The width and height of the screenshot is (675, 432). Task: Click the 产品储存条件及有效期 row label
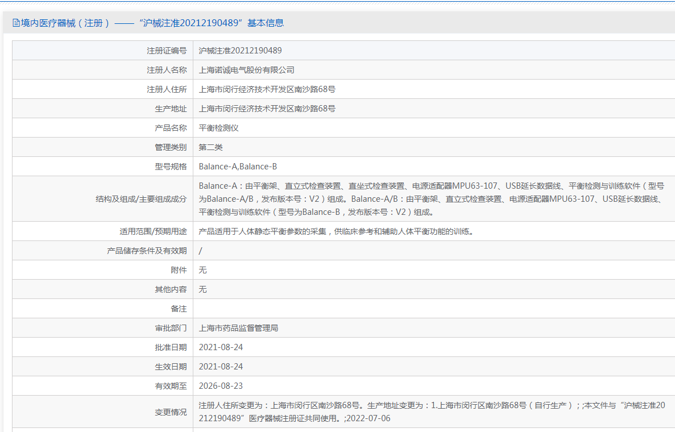coord(147,251)
